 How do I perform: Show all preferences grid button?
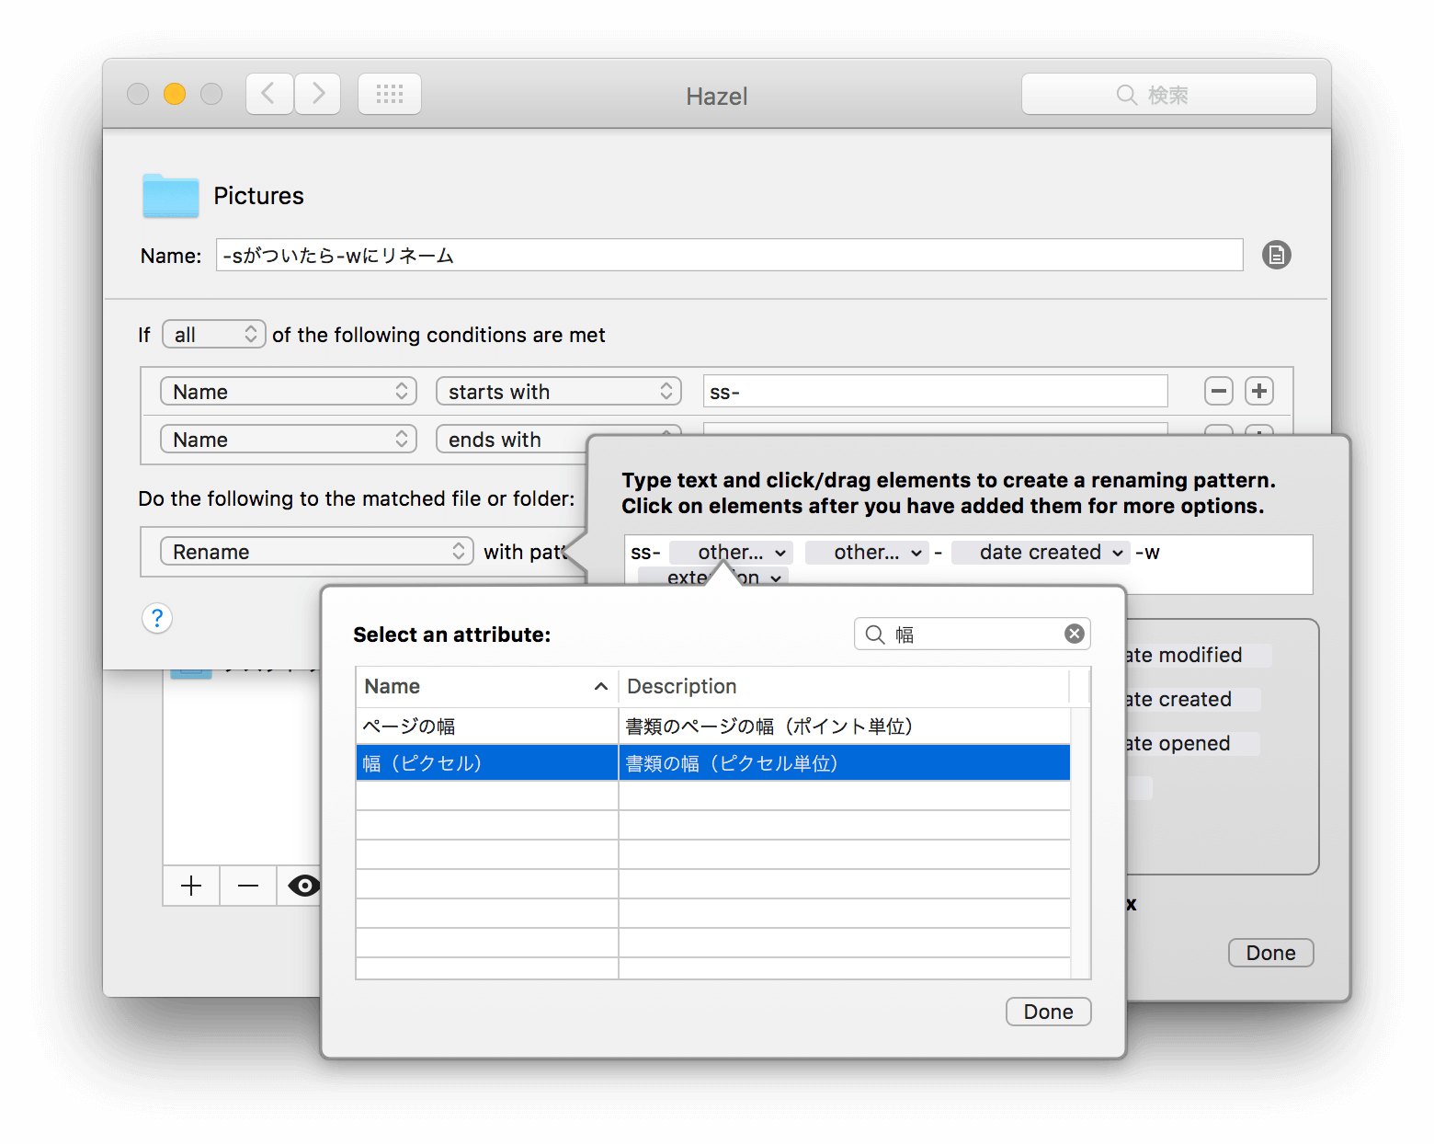click(390, 94)
